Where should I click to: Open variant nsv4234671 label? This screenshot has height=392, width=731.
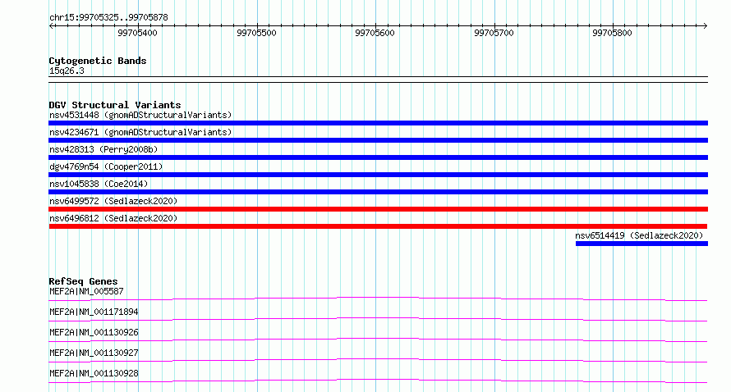pos(140,132)
